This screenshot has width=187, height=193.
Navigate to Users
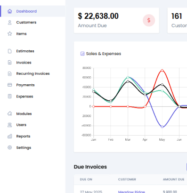click(x=33, y=125)
